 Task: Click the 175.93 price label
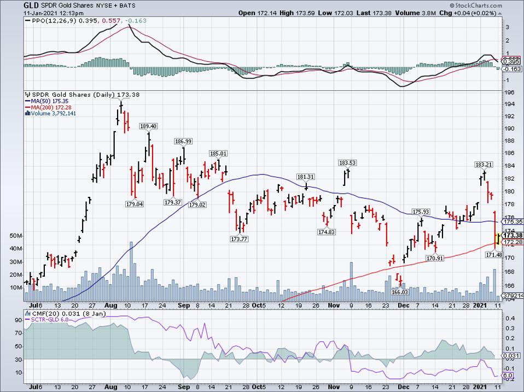[x=421, y=212]
